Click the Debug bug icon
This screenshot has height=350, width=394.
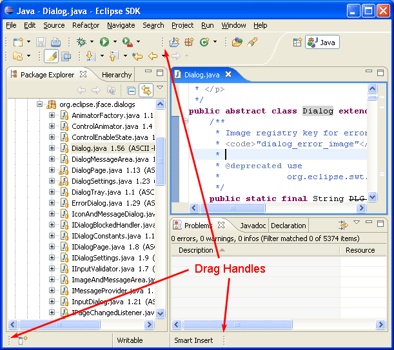(81, 42)
